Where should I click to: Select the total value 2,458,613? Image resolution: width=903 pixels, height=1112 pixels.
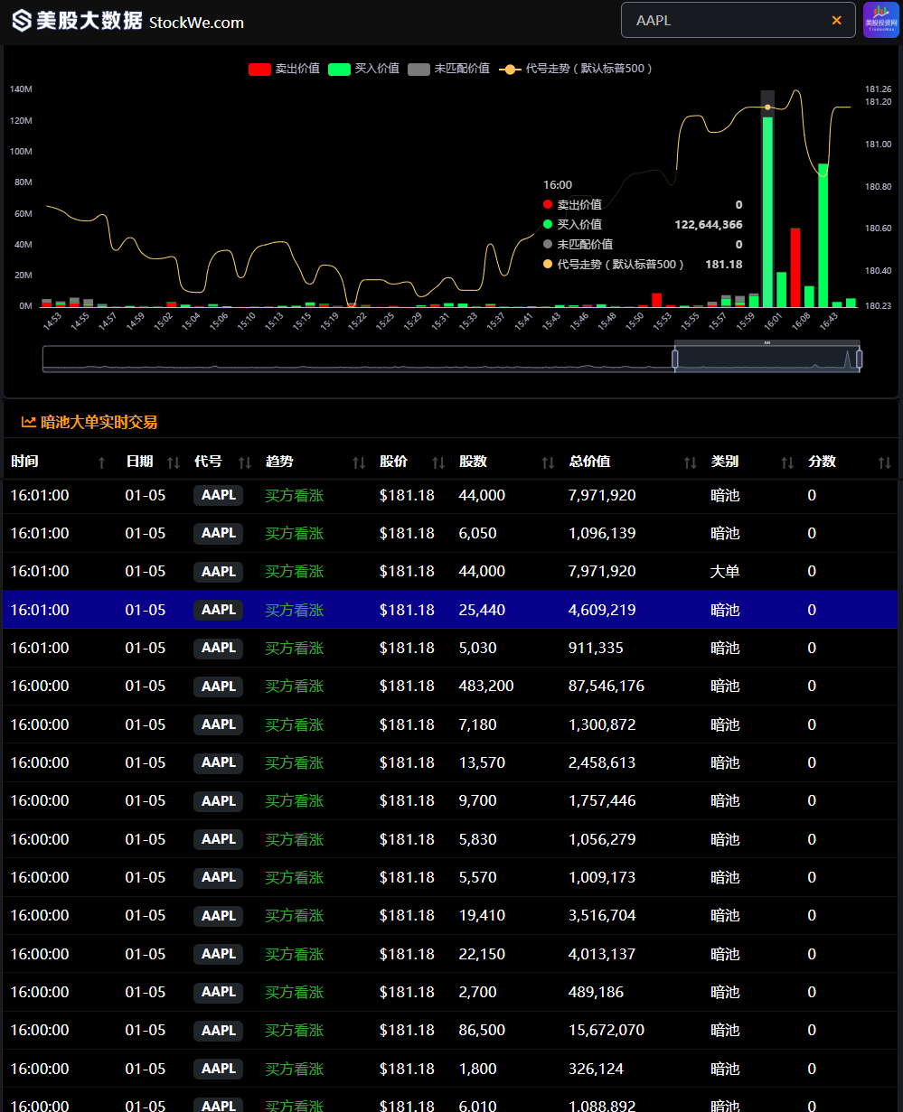[x=602, y=762]
